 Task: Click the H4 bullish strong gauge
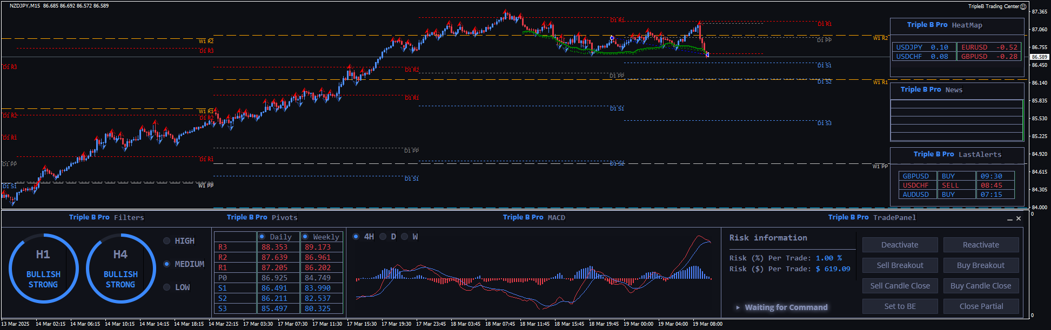click(x=121, y=269)
